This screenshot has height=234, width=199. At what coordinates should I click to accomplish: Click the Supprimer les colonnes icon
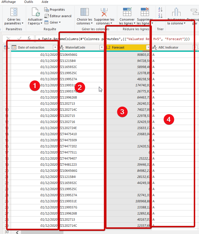(104, 12)
